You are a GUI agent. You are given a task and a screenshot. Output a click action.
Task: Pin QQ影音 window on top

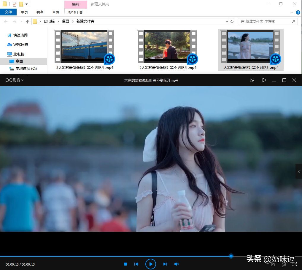click(263, 80)
